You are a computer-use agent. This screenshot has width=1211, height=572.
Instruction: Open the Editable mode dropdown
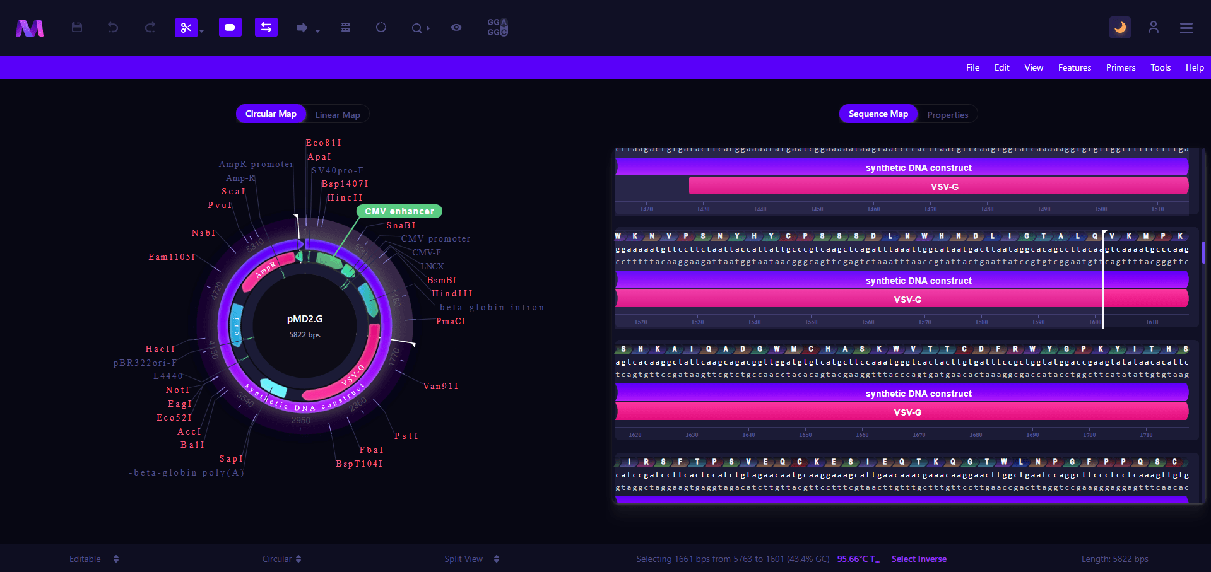93,559
